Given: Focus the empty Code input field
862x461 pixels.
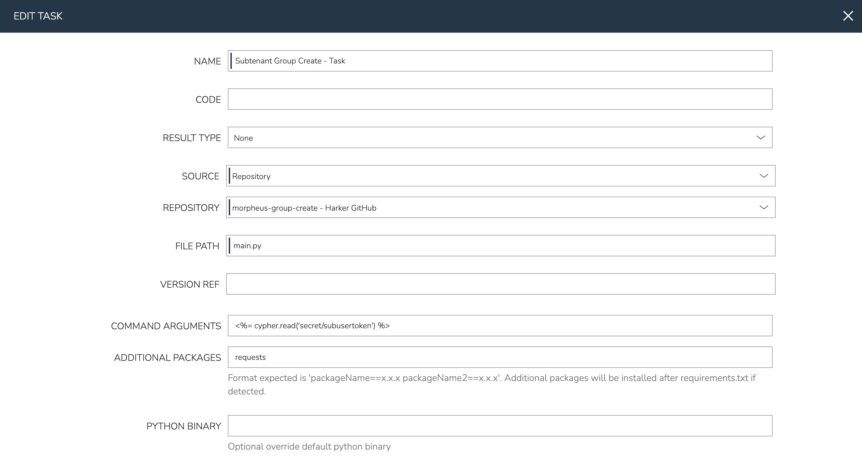Looking at the screenshot, I should click(x=500, y=99).
